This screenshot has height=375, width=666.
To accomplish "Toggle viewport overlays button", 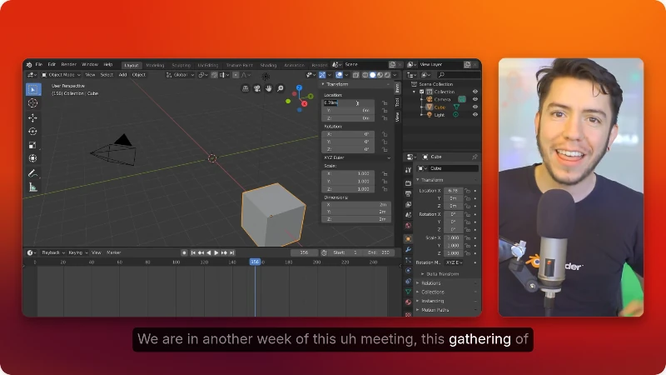I will click(339, 75).
